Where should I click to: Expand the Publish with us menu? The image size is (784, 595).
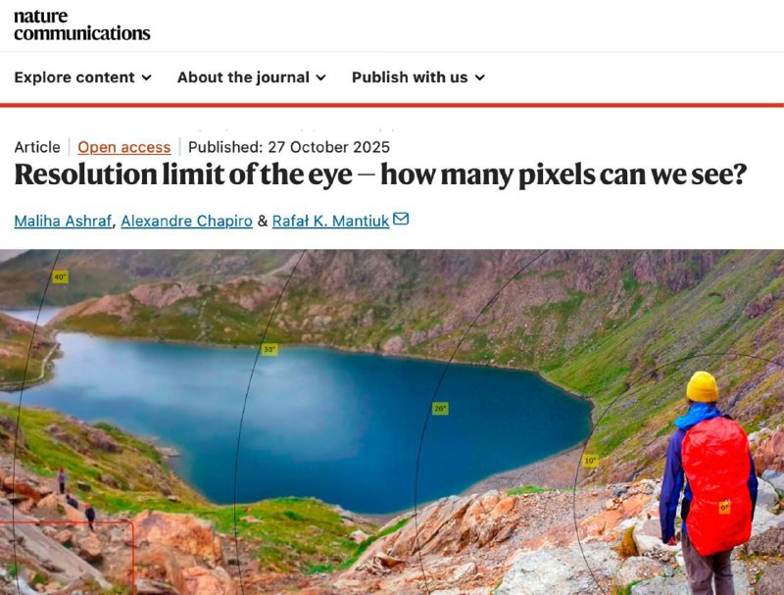click(x=417, y=77)
